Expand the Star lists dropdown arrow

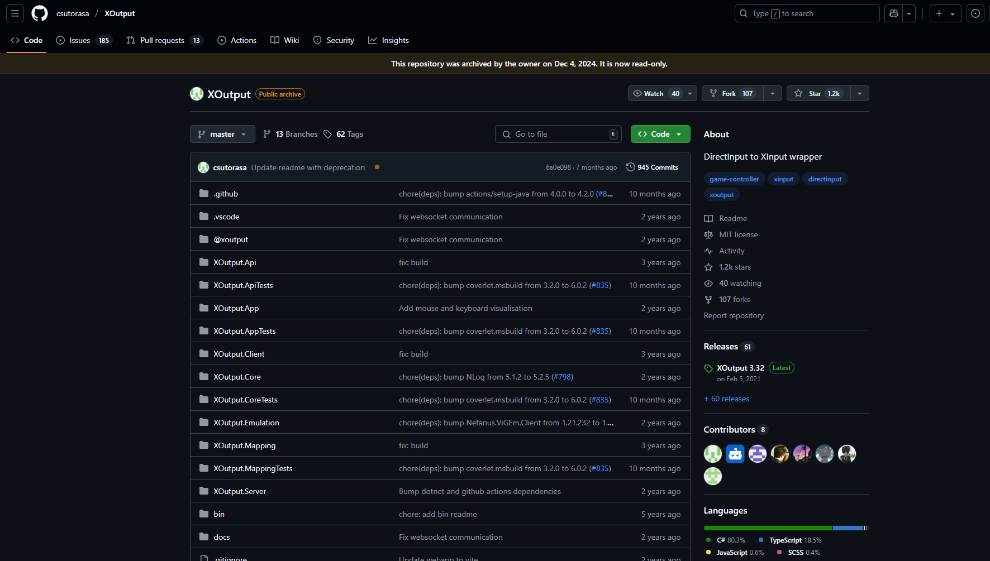860,93
